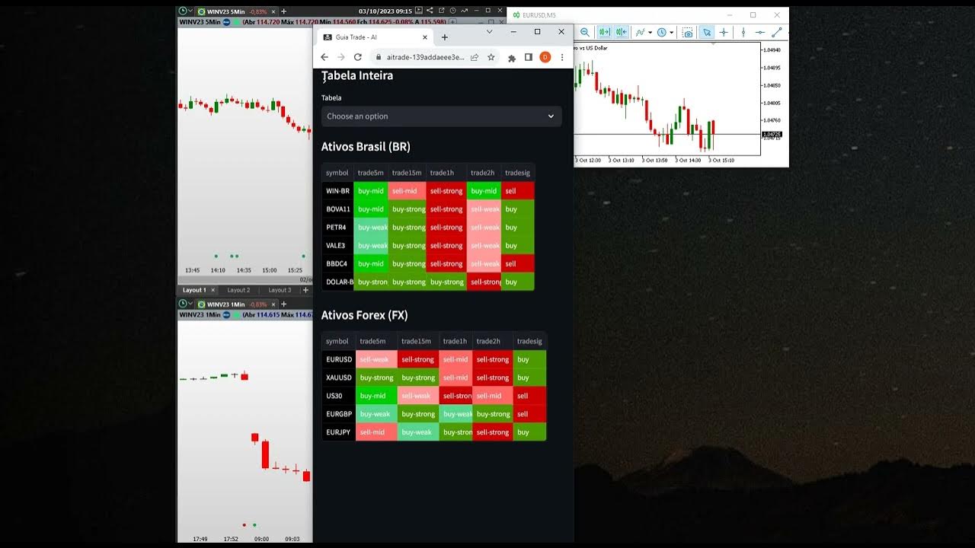The width and height of the screenshot is (975, 548).
Task: Click the address bar URL
Action: pos(425,57)
